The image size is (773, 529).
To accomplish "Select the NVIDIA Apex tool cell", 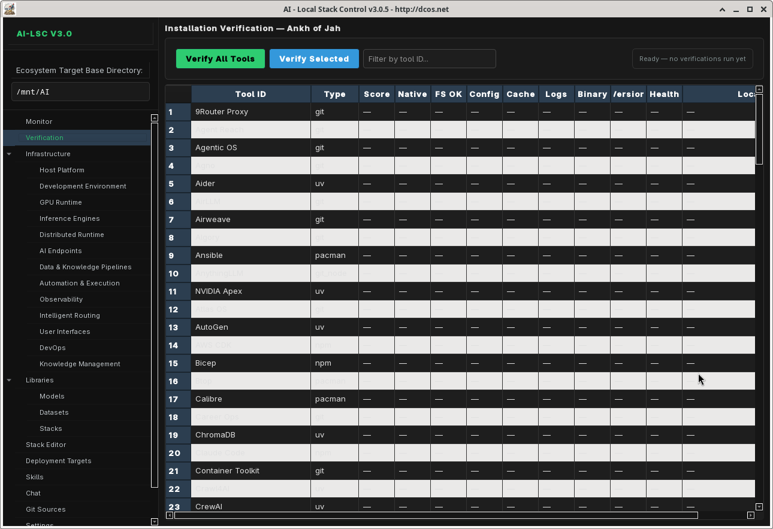I will pyautogui.click(x=251, y=291).
